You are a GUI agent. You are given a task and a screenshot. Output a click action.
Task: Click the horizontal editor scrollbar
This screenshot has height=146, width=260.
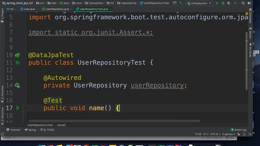(115, 121)
